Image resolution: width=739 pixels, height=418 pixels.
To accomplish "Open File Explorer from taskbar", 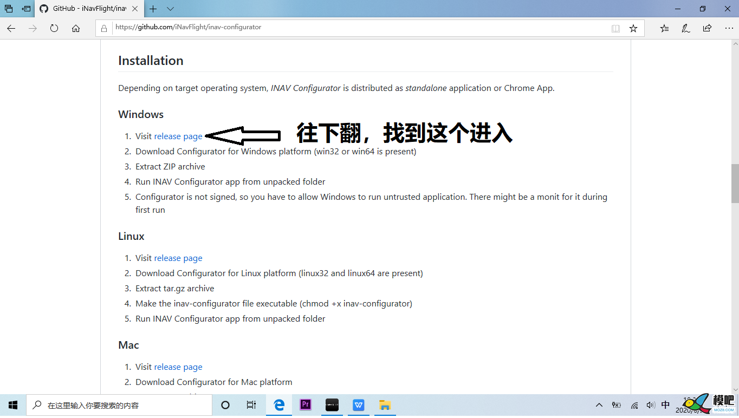I will pyautogui.click(x=385, y=405).
